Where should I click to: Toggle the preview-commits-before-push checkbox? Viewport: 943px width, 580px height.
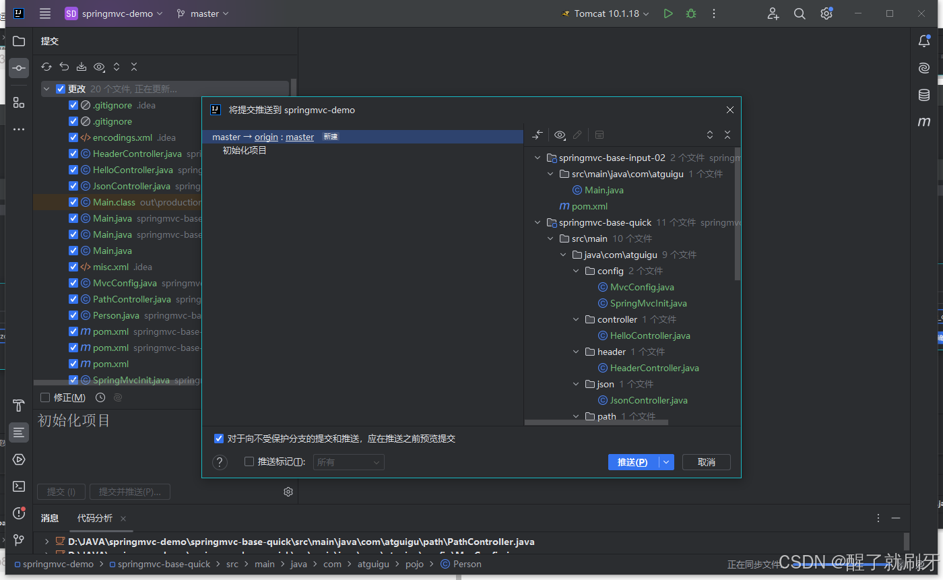pos(219,439)
